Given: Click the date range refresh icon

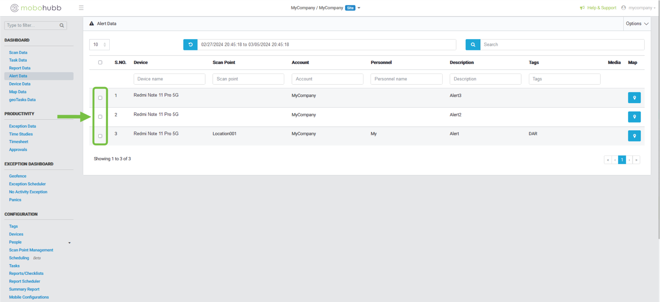Looking at the screenshot, I should point(190,45).
